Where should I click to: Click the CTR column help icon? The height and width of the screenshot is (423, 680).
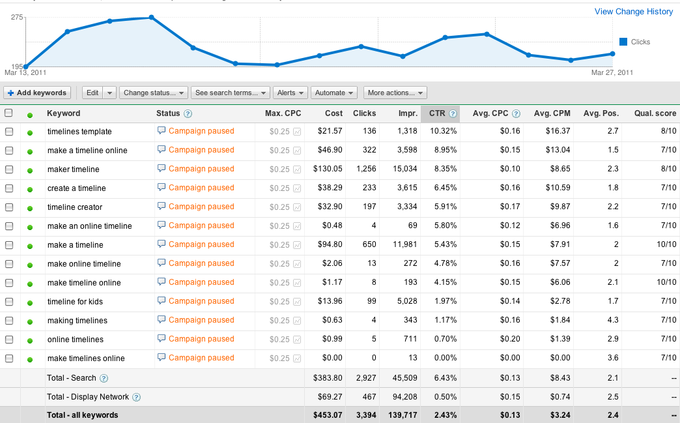click(453, 113)
